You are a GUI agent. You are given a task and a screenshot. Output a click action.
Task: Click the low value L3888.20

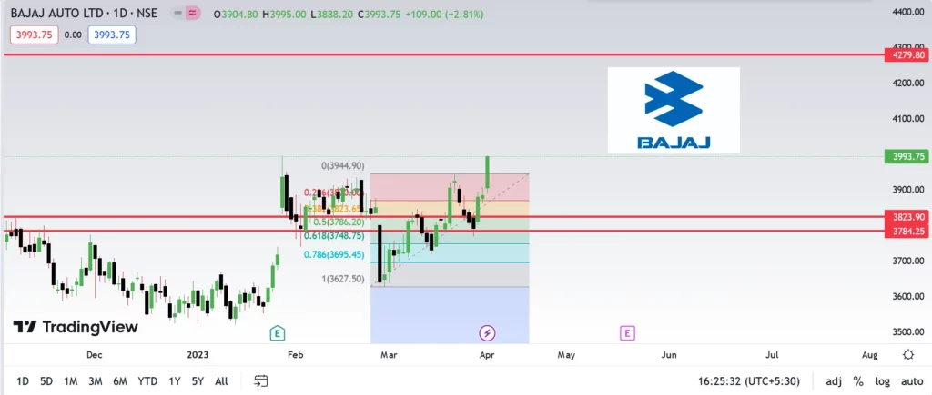pyautogui.click(x=333, y=15)
